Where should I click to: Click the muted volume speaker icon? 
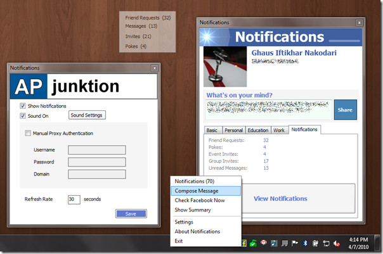click(336, 243)
